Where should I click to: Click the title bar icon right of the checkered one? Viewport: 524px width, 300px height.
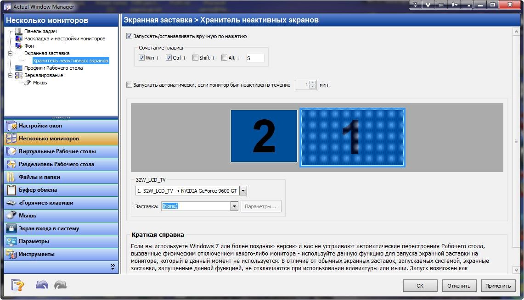454,5
